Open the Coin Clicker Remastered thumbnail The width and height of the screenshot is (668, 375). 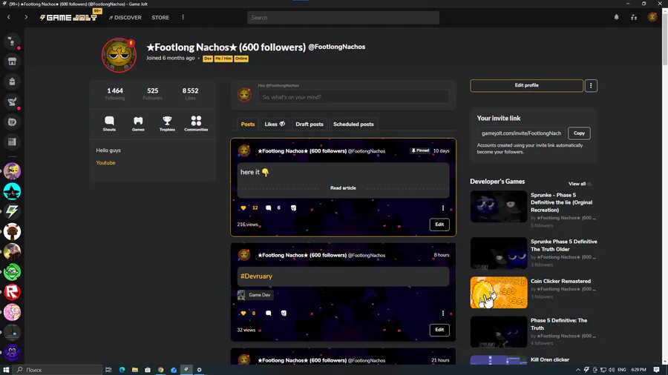pyautogui.click(x=499, y=293)
